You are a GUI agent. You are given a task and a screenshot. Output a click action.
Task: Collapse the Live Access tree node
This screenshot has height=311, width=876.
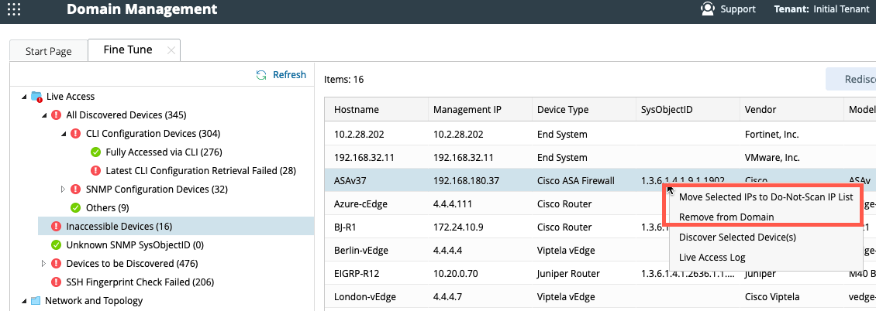tap(23, 97)
